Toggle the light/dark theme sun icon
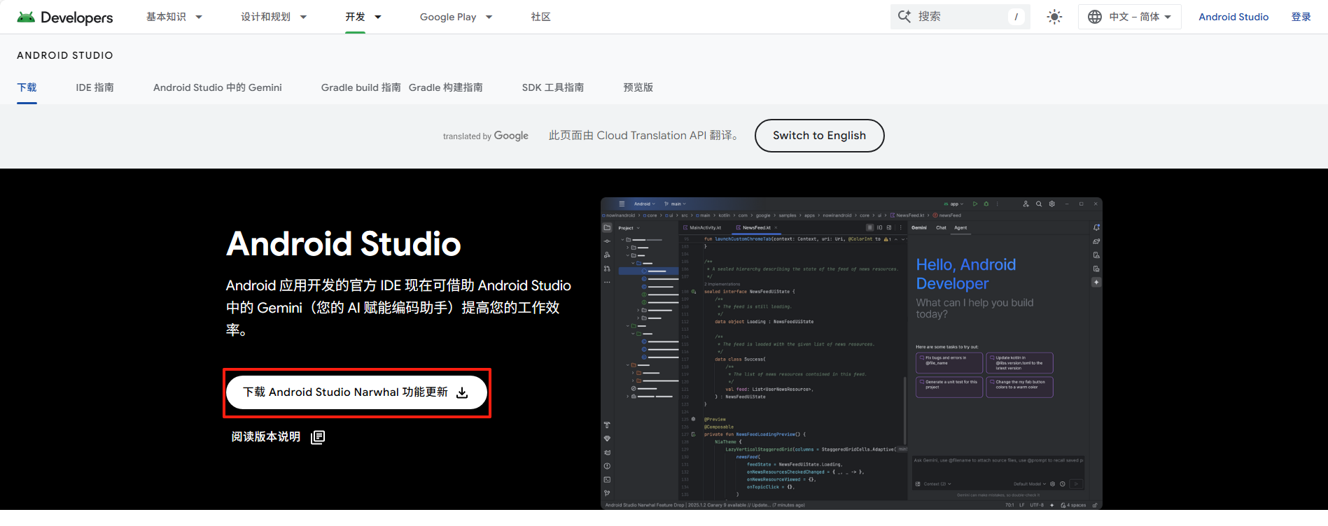1328x526 pixels. pos(1054,17)
